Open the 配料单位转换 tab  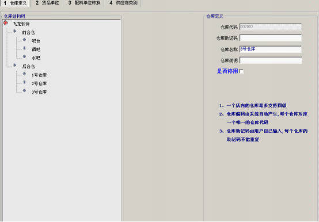click(x=84, y=3)
